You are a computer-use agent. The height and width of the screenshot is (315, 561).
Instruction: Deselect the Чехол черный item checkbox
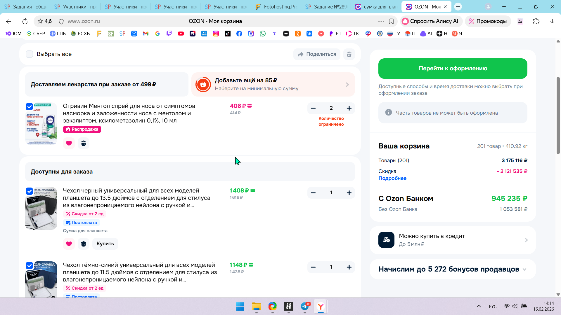tap(29, 191)
